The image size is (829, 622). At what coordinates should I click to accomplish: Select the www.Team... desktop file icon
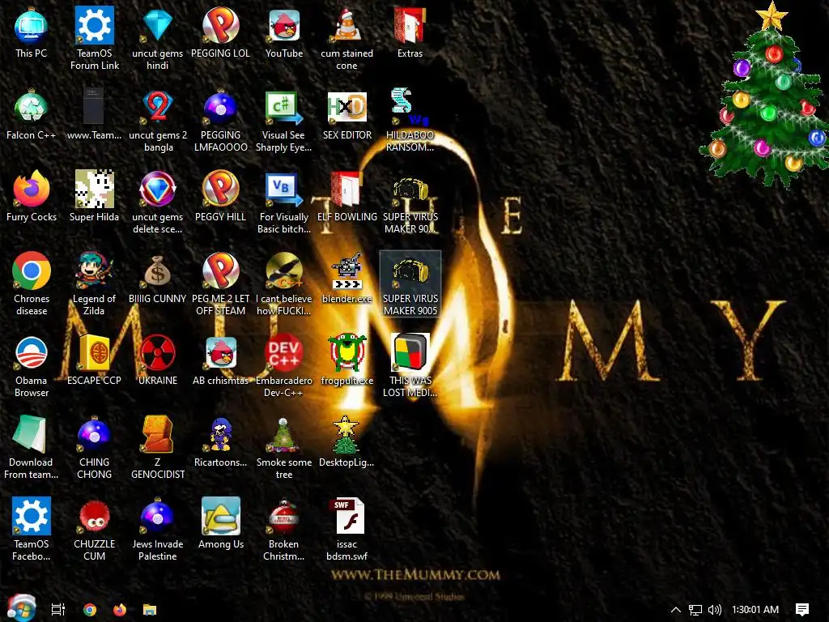[94, 115]
